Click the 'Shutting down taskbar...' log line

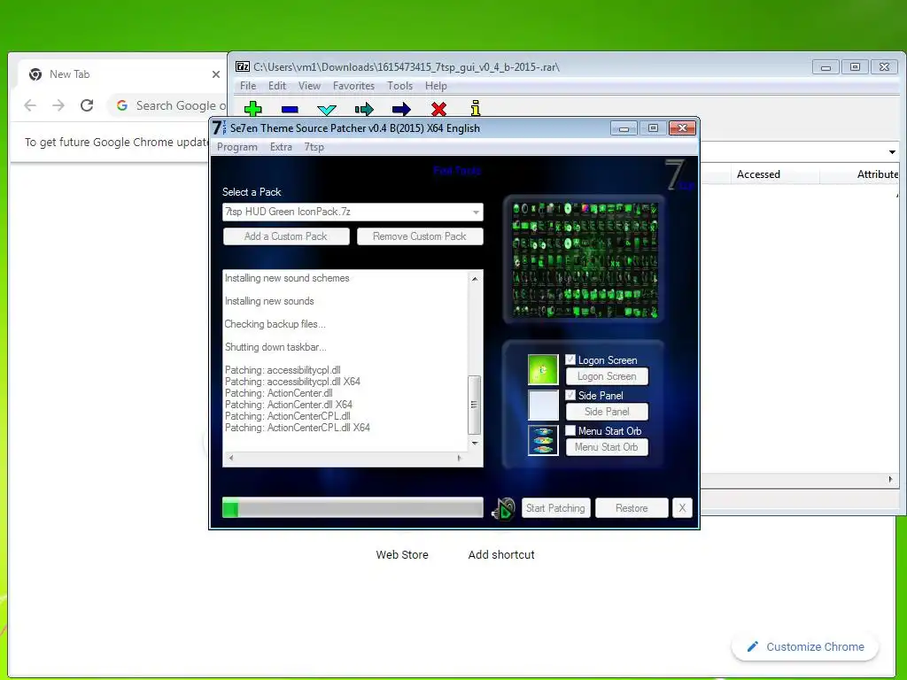coord(275,347)
